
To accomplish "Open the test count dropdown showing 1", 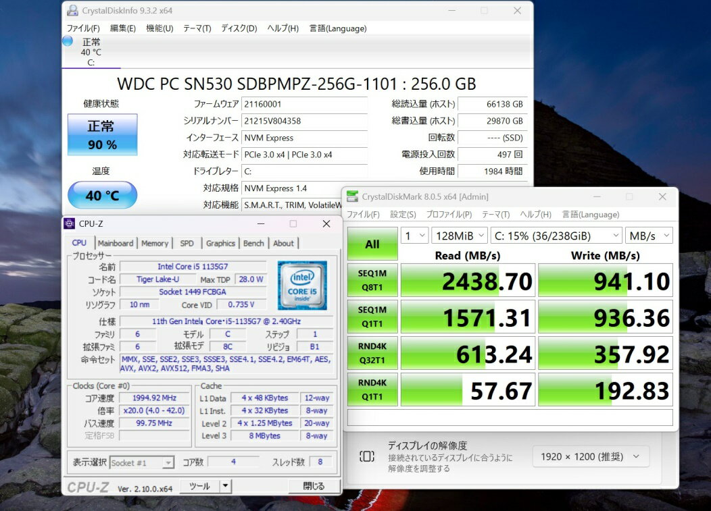I will 414,236.
